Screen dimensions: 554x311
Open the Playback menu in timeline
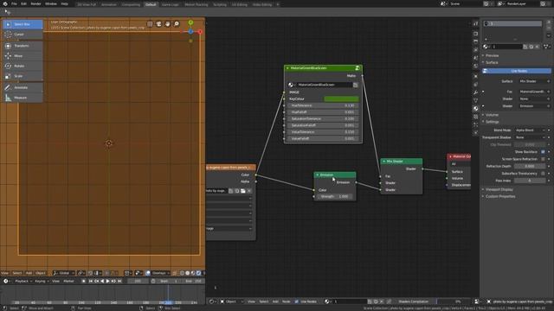click(x=23, y=281)
